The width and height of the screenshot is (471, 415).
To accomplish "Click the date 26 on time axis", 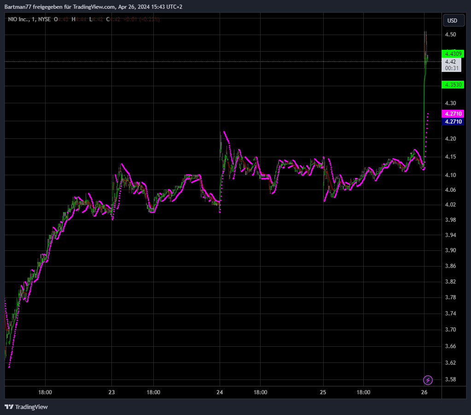I will (424, 392).
